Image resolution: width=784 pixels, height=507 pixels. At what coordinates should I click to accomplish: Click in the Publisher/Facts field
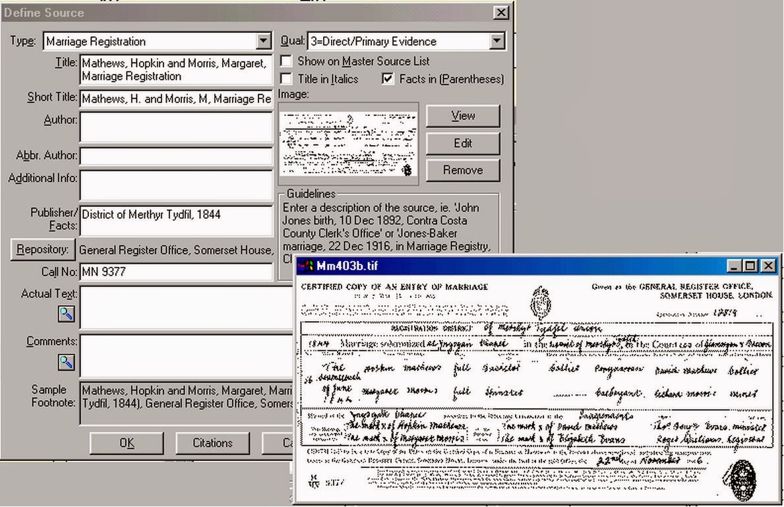click(176, 220)
